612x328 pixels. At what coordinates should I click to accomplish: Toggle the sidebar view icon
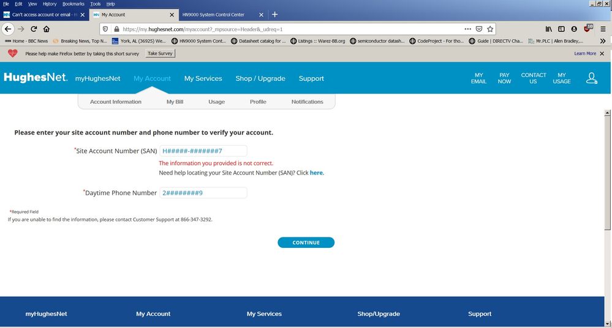click(561, 29)
